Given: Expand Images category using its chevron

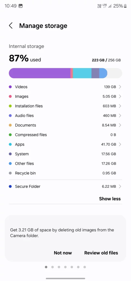Looking at the screenshot, I should coord(120,96).
